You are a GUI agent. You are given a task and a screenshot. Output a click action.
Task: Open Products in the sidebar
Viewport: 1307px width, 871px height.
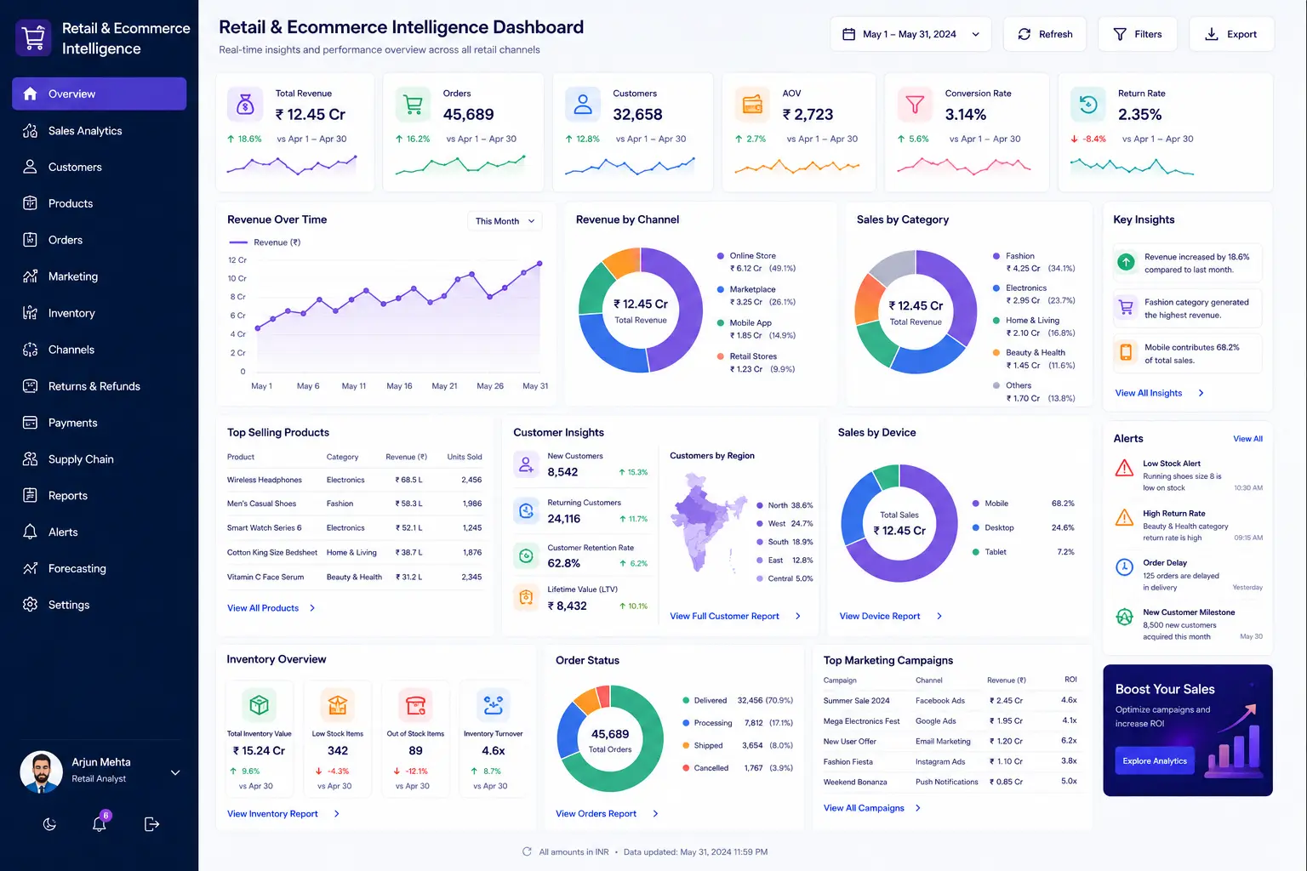(99, 203)
